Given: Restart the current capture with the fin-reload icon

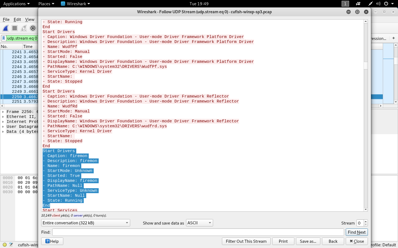Looking at the screenshot, I should pyautogui.click(x=24, y=28).
